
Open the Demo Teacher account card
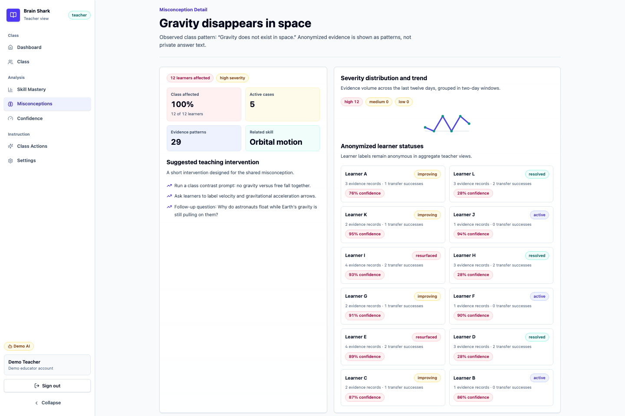[x=47, y=365]
